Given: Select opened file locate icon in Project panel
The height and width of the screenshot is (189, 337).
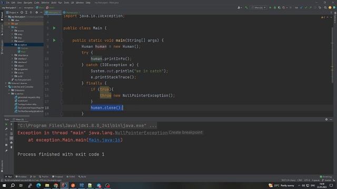Looking at the screenshot, I should coord(22,13).
